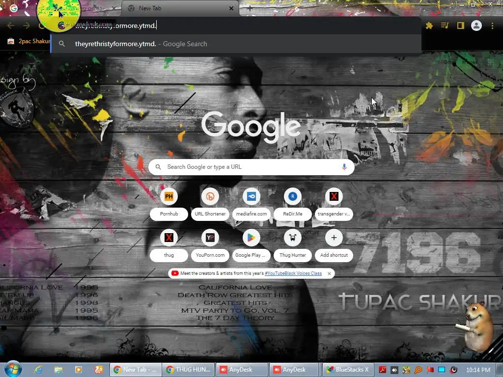Go forward with the forward arrow

pos(27,26)
